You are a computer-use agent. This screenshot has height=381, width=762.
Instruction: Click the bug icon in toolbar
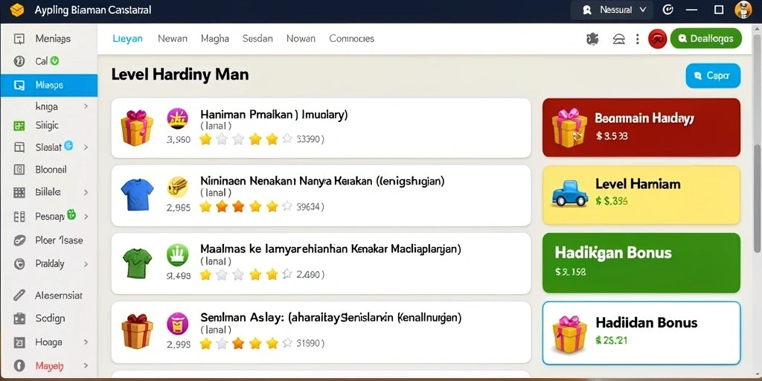coord(592,39)
